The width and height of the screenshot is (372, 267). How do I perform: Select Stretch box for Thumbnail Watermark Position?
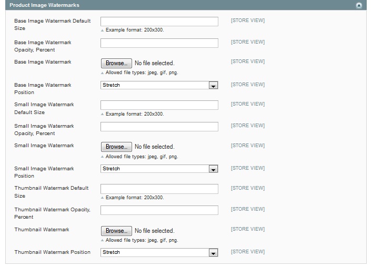159,253
